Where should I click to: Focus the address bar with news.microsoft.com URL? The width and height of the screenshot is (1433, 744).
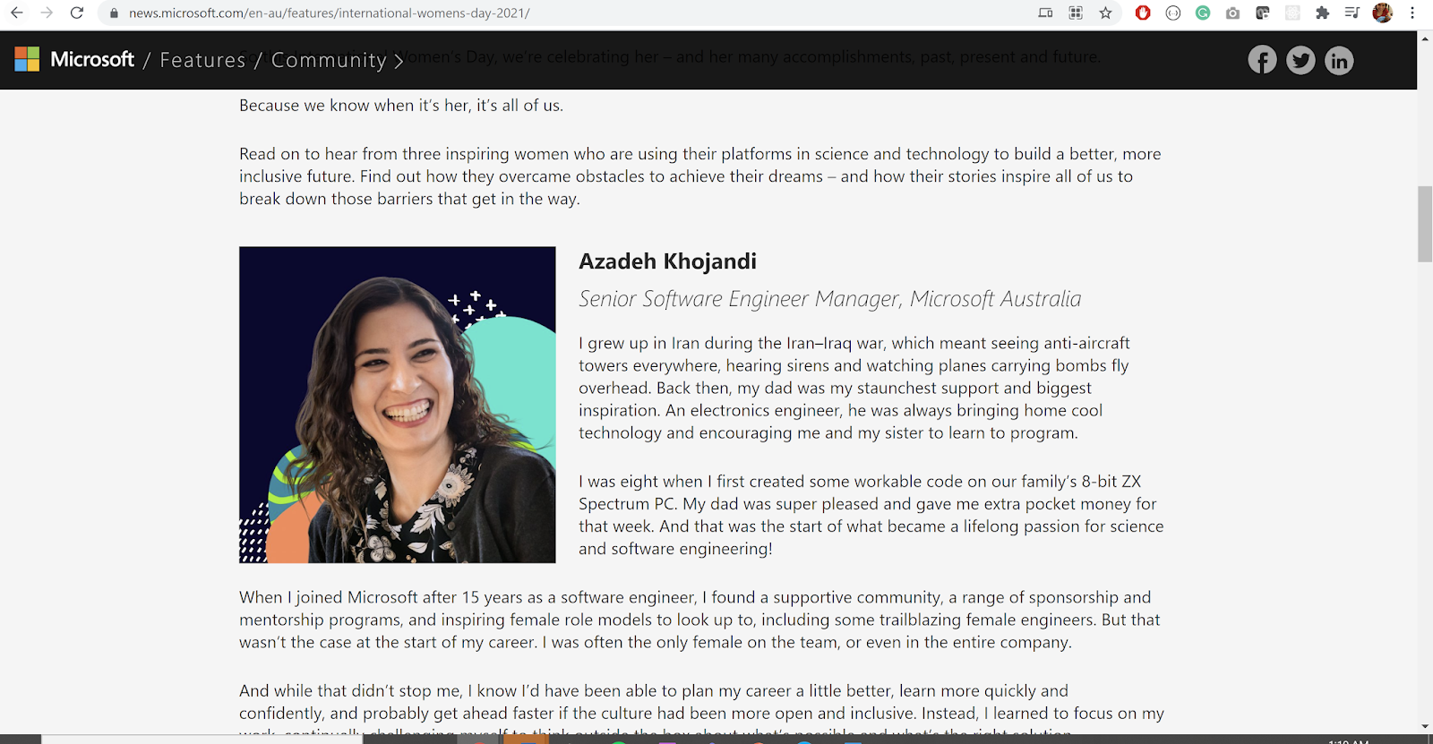[573, 13]
